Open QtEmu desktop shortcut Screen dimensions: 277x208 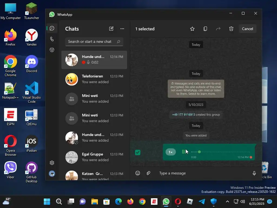(32, 117)
